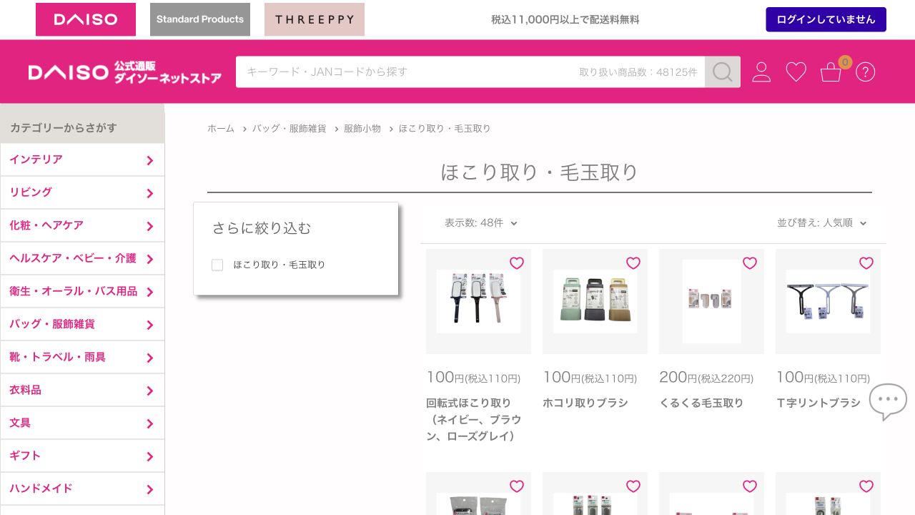Open バッグ・服飾雑貨 breadcrumb link

coord(289,129)
